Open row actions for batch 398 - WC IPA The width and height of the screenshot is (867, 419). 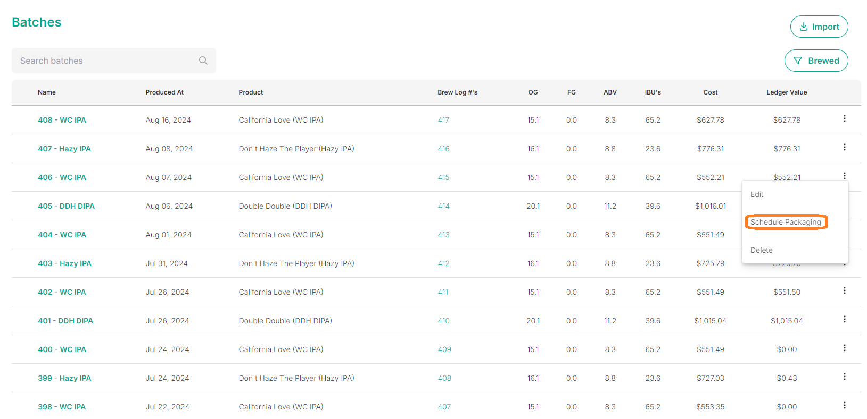(844, 405)
